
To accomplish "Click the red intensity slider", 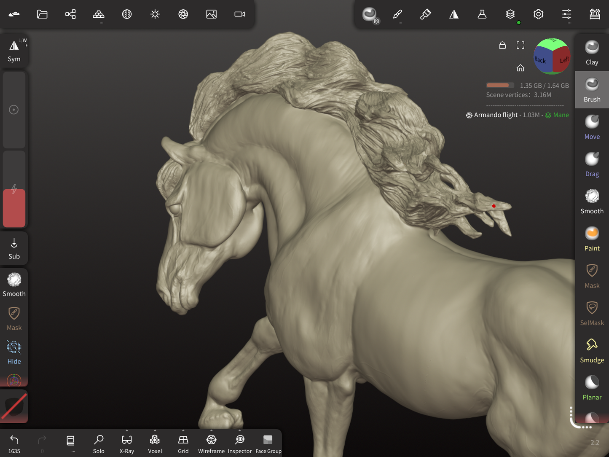I will pyautogui.click(x=14, y=207).
